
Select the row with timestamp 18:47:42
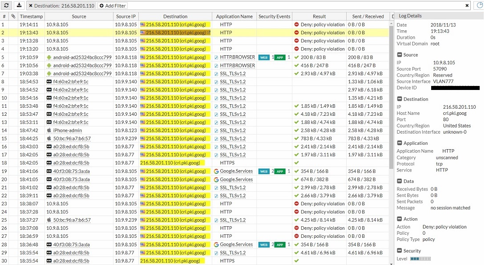[x=195, y=130]
